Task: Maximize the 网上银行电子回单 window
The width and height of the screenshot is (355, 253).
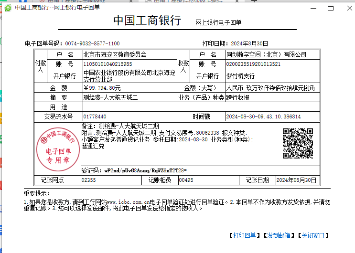Action: 331,9
